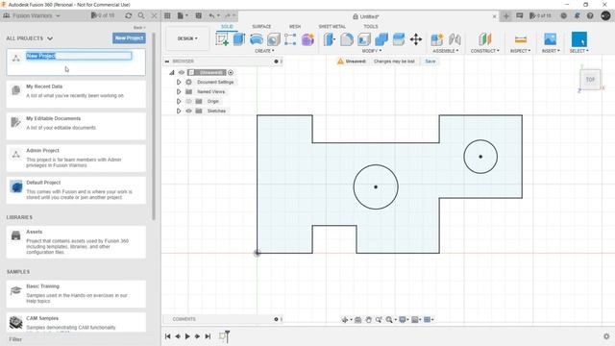
Task: Open the notifications icon
Action: pyautogui.click(x=577, y=15)
